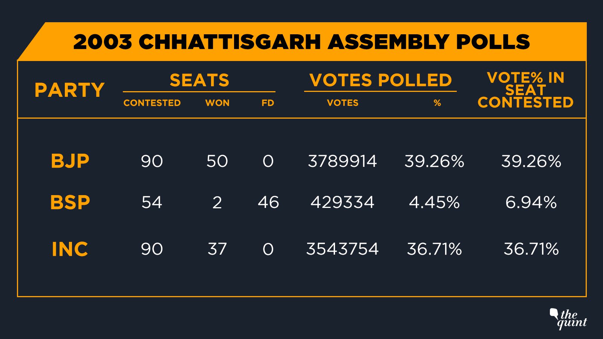The image size is (603, 339).
Task: Click INC's vote count 3543754
Action: click(342, 249)
